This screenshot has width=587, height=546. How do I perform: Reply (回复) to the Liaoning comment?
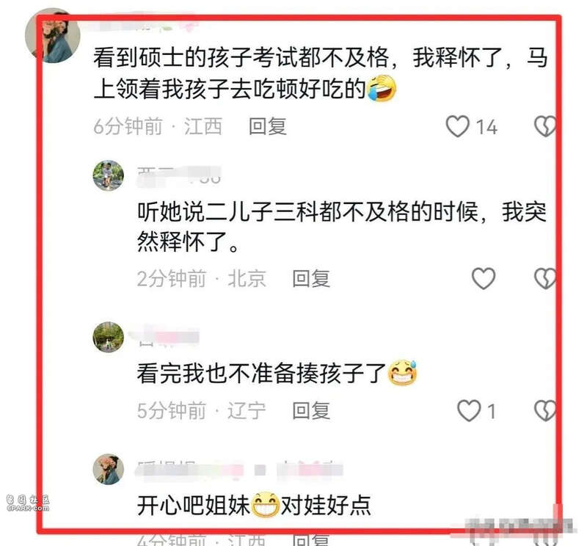click(311, 411)
